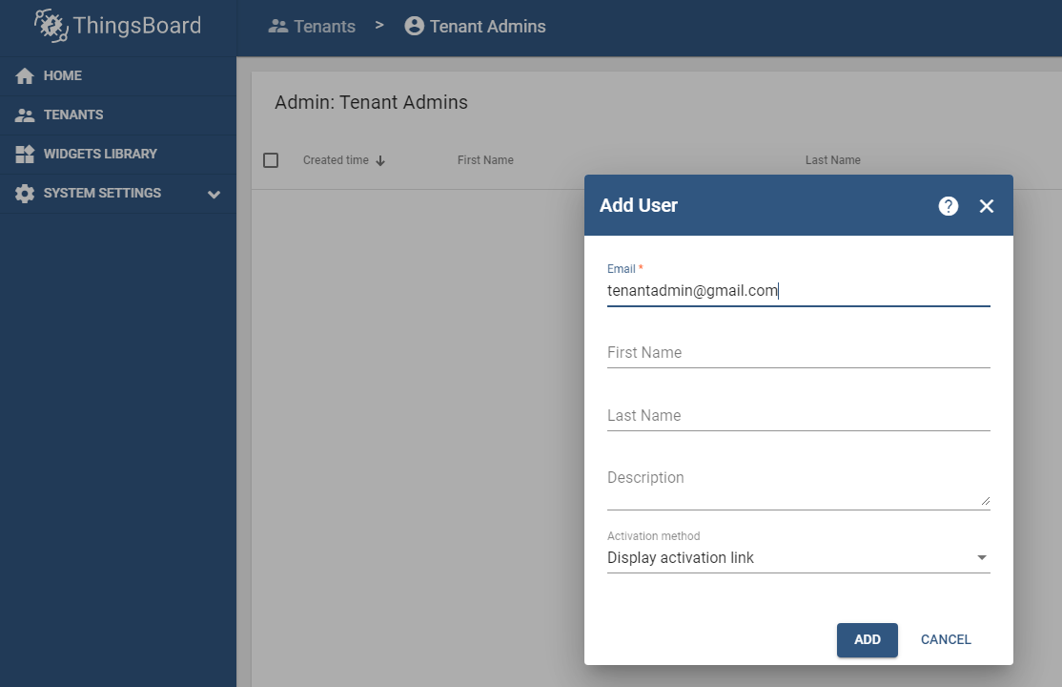
Task: Click the Tenants breadcrumb icon
Action: pos(278,27)
